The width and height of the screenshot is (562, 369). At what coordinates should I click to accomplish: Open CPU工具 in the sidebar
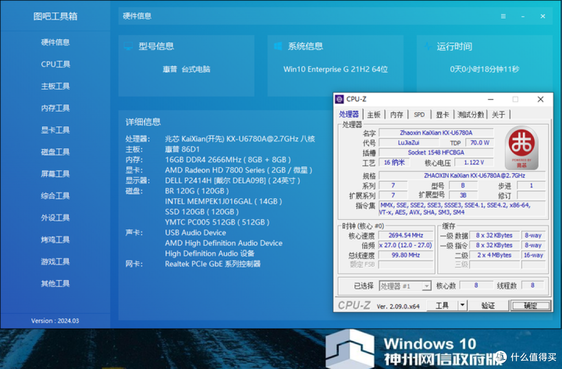(x=55, y=64)
